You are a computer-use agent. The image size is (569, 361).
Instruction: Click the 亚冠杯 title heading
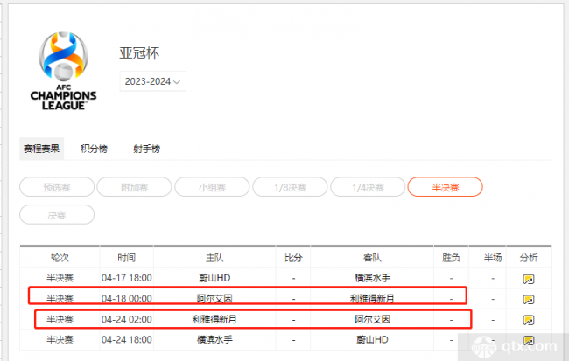click(x=140, y=52)
